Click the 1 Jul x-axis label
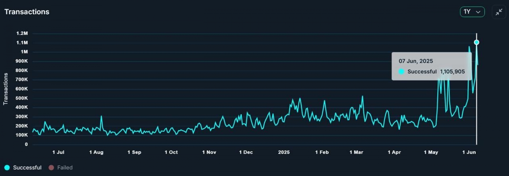Viewport: 509px width, 176px height. [58, 152]
